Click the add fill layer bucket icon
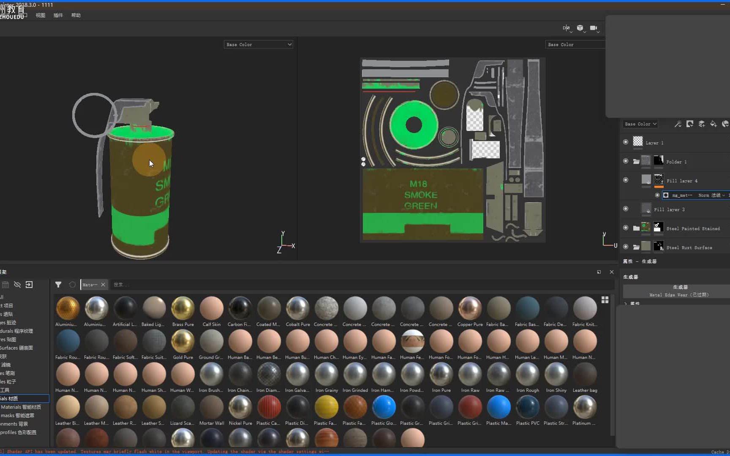This screenshot has height=456, width=730. 714,124
